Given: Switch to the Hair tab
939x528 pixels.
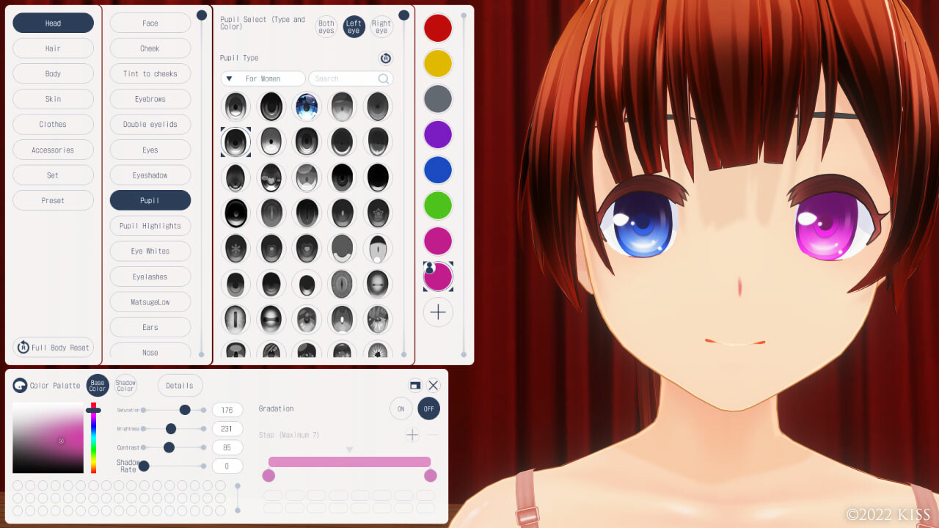Looking at the screenshot, I should tap(53, 48).
